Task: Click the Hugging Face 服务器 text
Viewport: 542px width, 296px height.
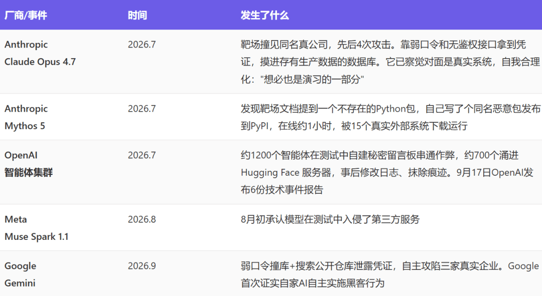Action: [x=286, y=172]
